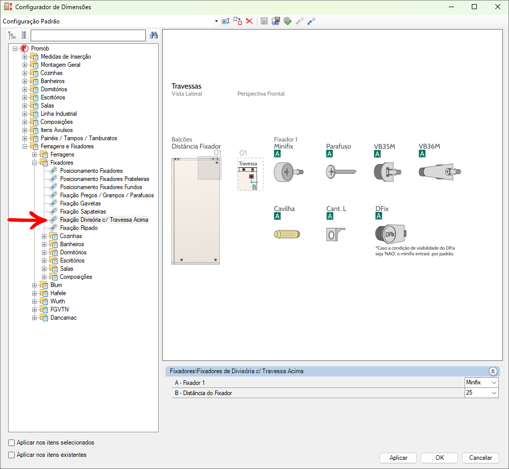Collapse the Promob root node
This screenshot has height=469, width=509.
(x=15, y=49)
